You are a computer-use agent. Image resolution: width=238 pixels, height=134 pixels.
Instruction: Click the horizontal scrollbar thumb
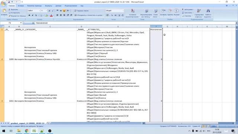tap(182, 123)
